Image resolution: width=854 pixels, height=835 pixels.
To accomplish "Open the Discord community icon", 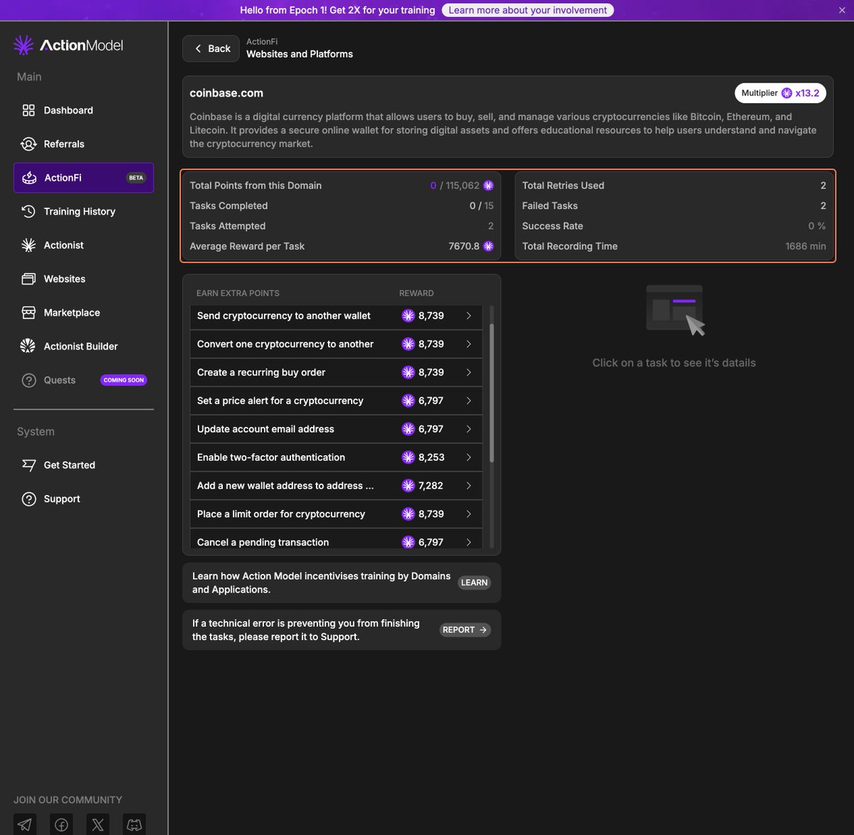I will pos(135,824).
